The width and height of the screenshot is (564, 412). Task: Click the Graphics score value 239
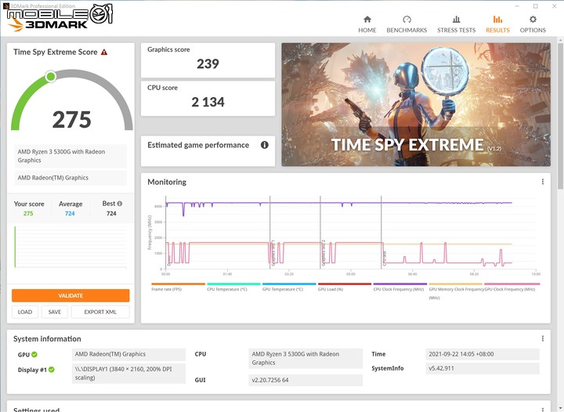coord(208,64)
